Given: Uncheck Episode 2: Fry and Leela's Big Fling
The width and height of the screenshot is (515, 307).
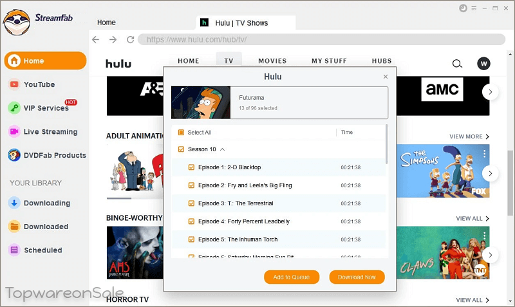Looking at the screenshot, I should coord(191,185).
